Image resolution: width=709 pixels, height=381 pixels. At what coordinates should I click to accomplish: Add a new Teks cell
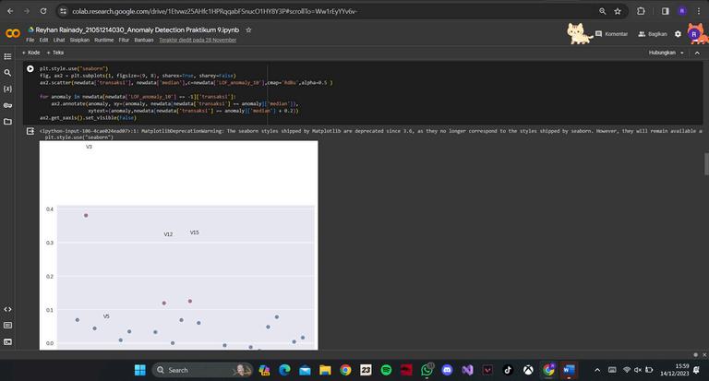[x=55, y=53]
